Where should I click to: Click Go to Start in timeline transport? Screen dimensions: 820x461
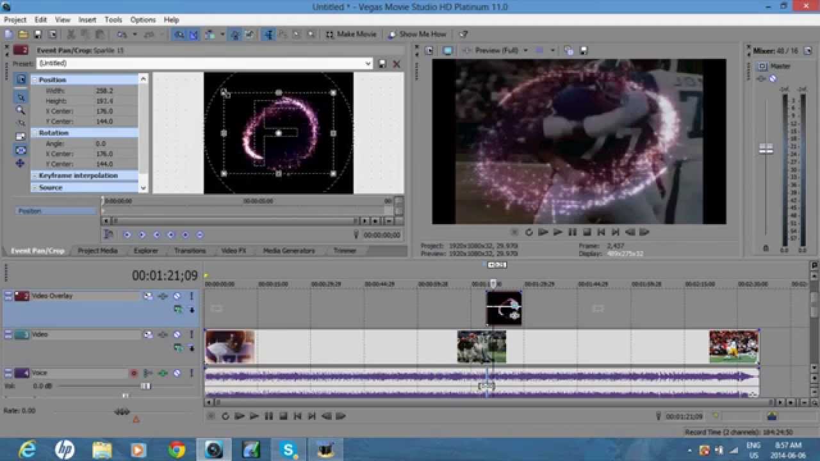point(297,416)
